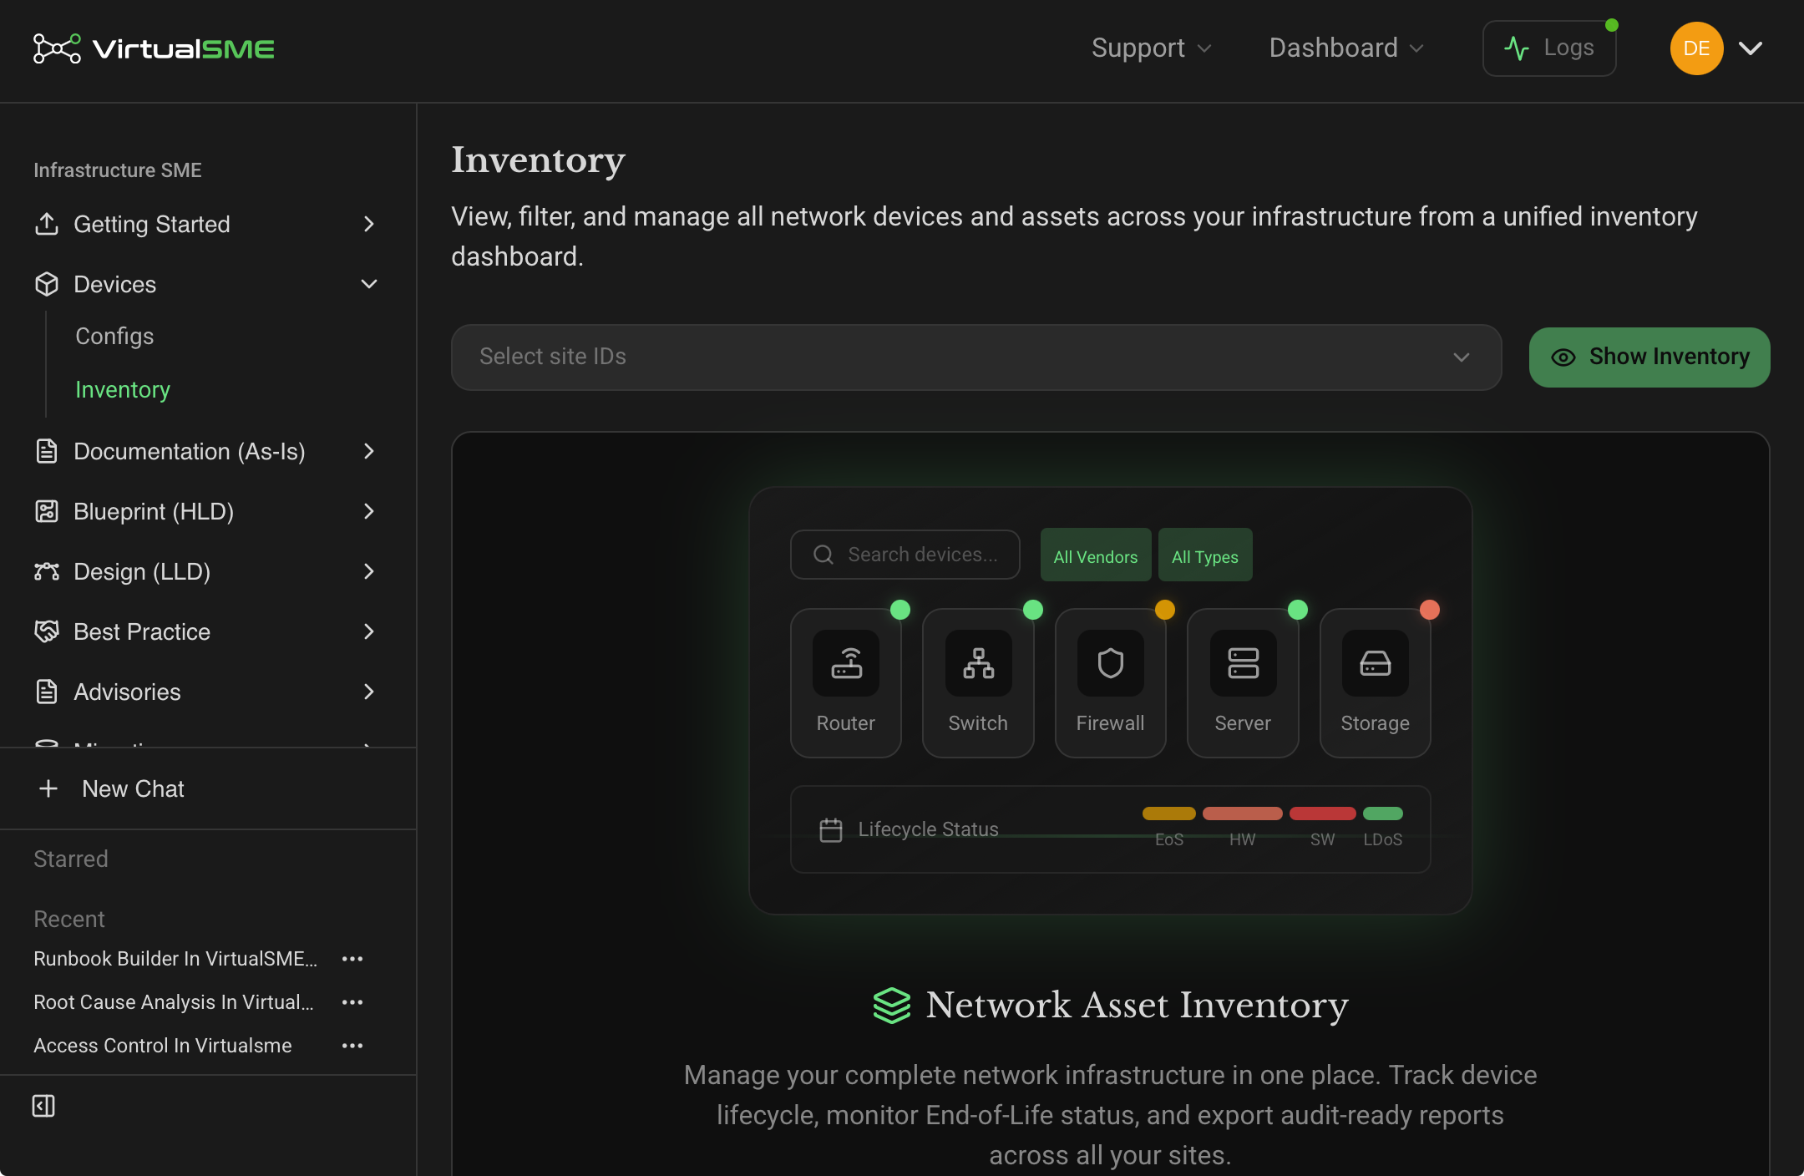Click the red SW lifecycle status bar
This screenshot has height=1176, width=1804.
(x=1322, y=814)
